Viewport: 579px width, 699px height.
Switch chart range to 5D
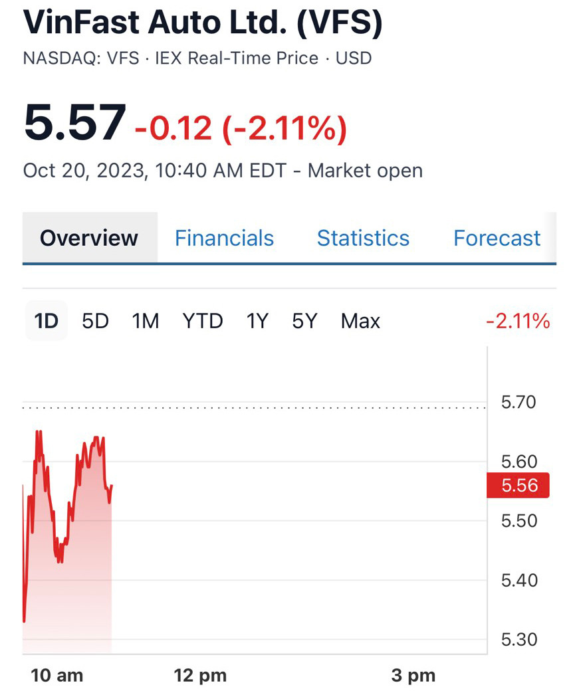(95, 321)
